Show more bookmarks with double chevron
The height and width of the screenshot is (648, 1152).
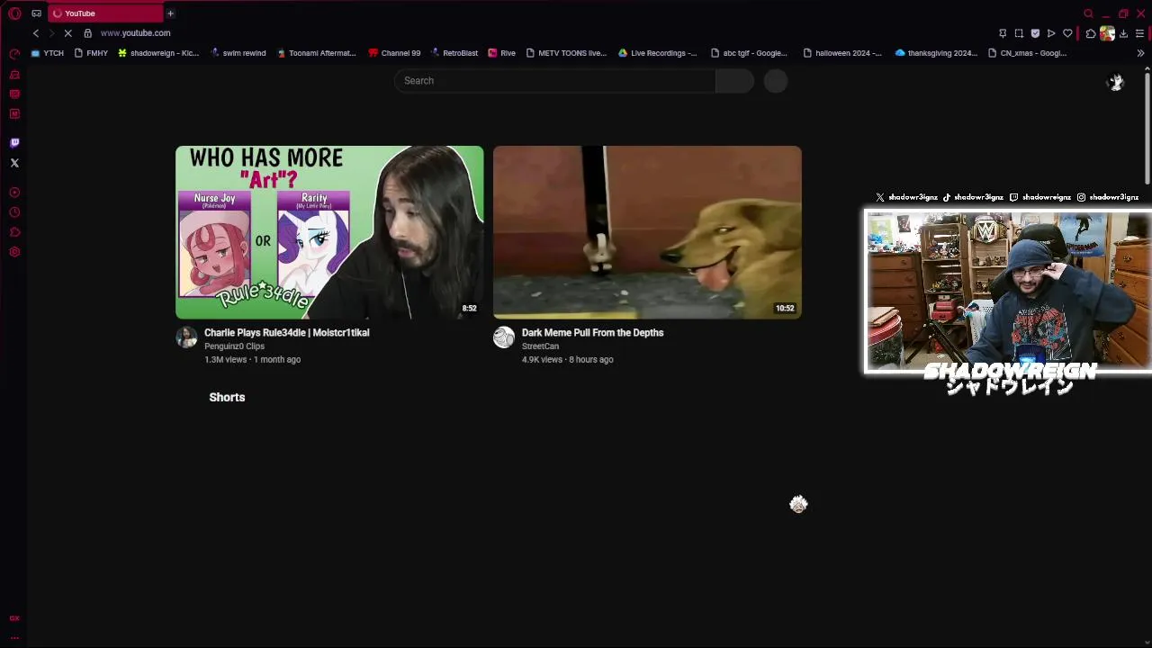pos(1140,53)
